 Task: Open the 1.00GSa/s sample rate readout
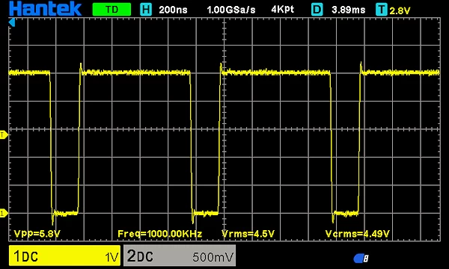click(230, 10)
